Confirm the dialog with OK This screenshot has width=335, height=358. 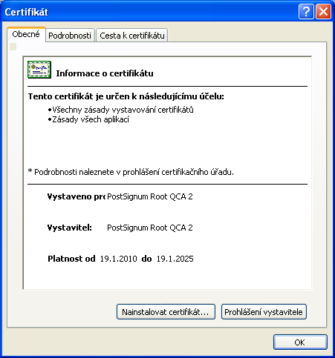[x=300, y=342]
